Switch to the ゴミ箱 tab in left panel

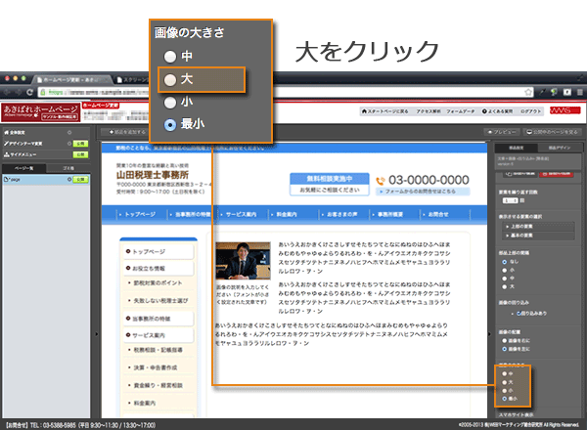(x=68, y=168)
